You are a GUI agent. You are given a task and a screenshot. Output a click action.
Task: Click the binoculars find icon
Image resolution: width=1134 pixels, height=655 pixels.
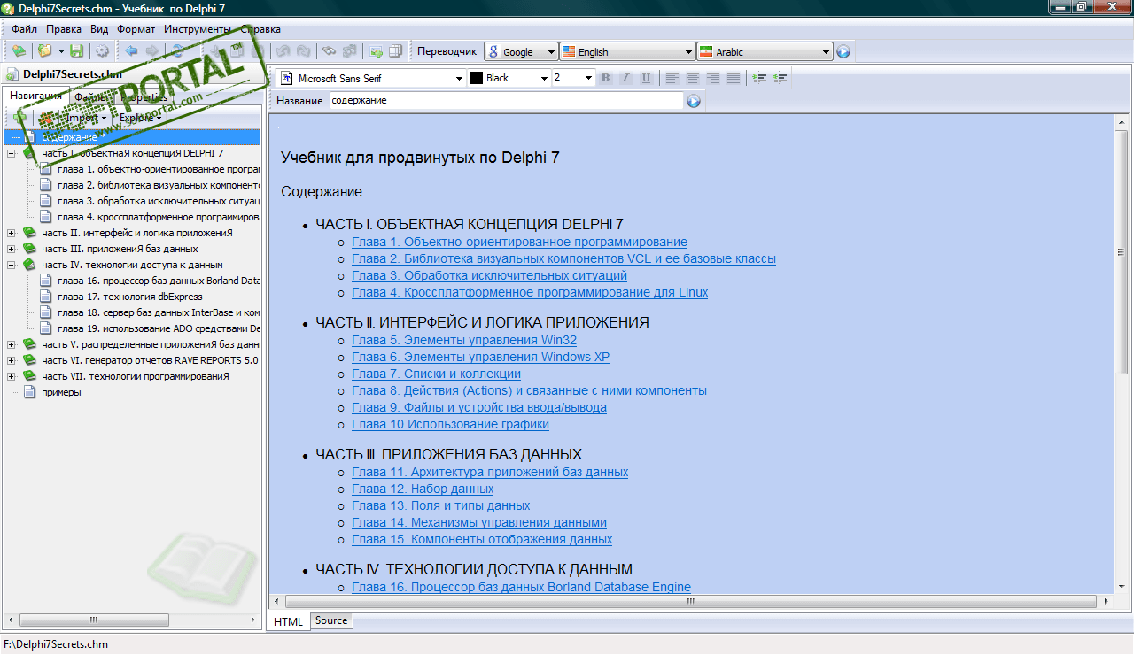[x=329, y=51]
